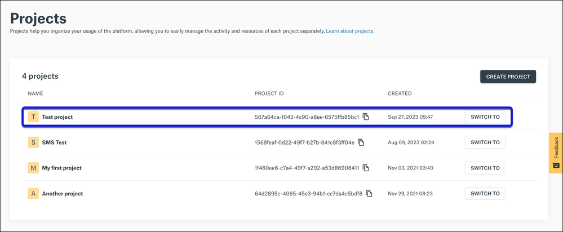Switch to My first project
This screenshot has height=232, width=563.
(x=485, y=168)
